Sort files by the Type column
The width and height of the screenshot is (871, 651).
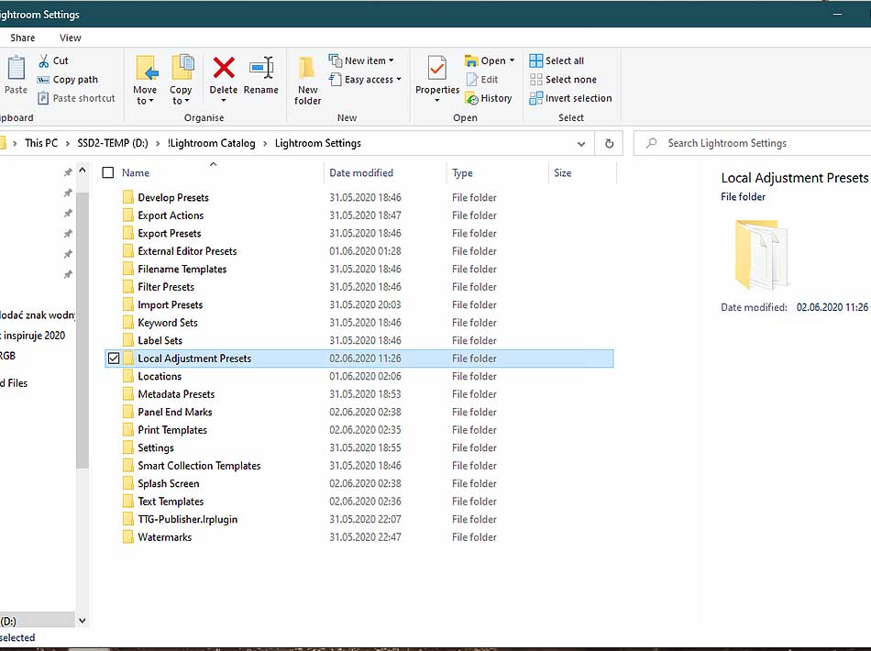(462, 172)
